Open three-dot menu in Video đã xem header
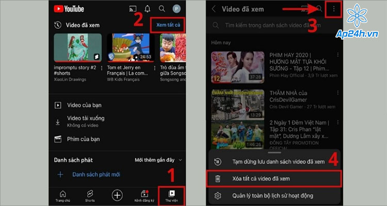This screenshot has height=206, width=387. coord(334,9)
